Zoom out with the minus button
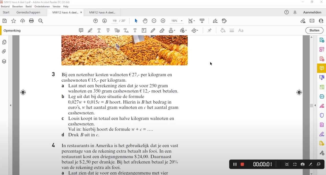 [x=154, y=21]
